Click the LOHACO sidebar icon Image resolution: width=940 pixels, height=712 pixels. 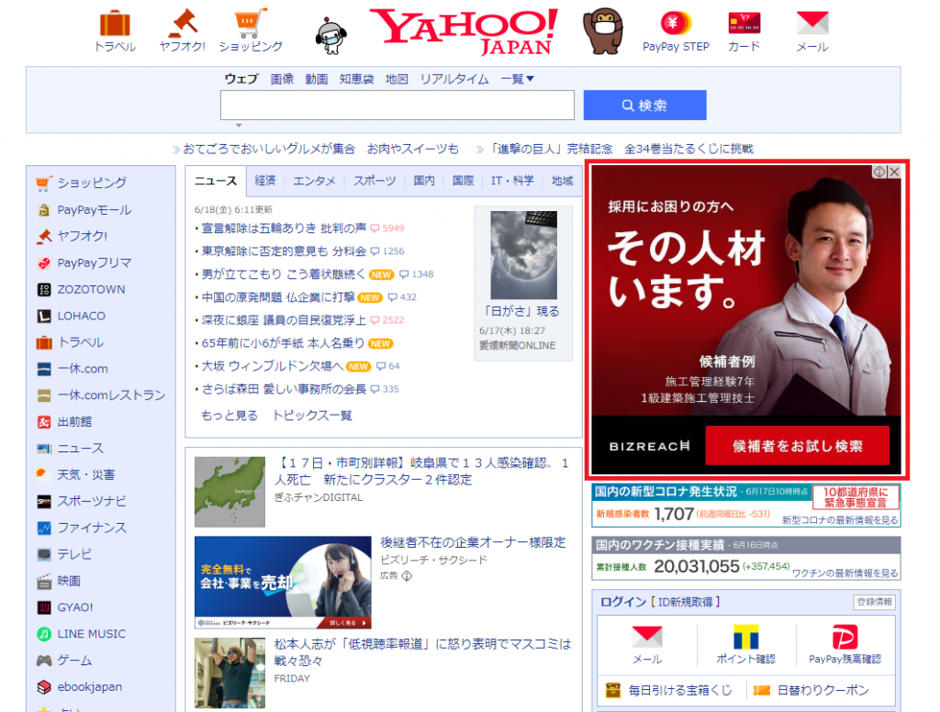43,316
